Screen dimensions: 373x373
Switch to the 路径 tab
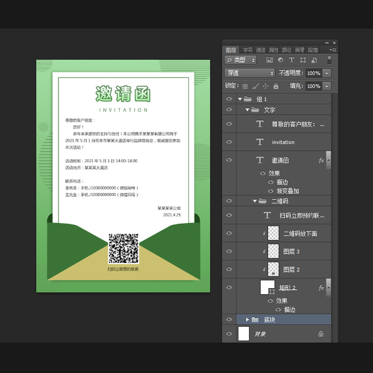click(287, 50)
